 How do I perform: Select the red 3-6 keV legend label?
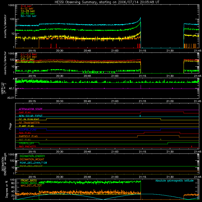pyautogui.click(x=26, y=6)
